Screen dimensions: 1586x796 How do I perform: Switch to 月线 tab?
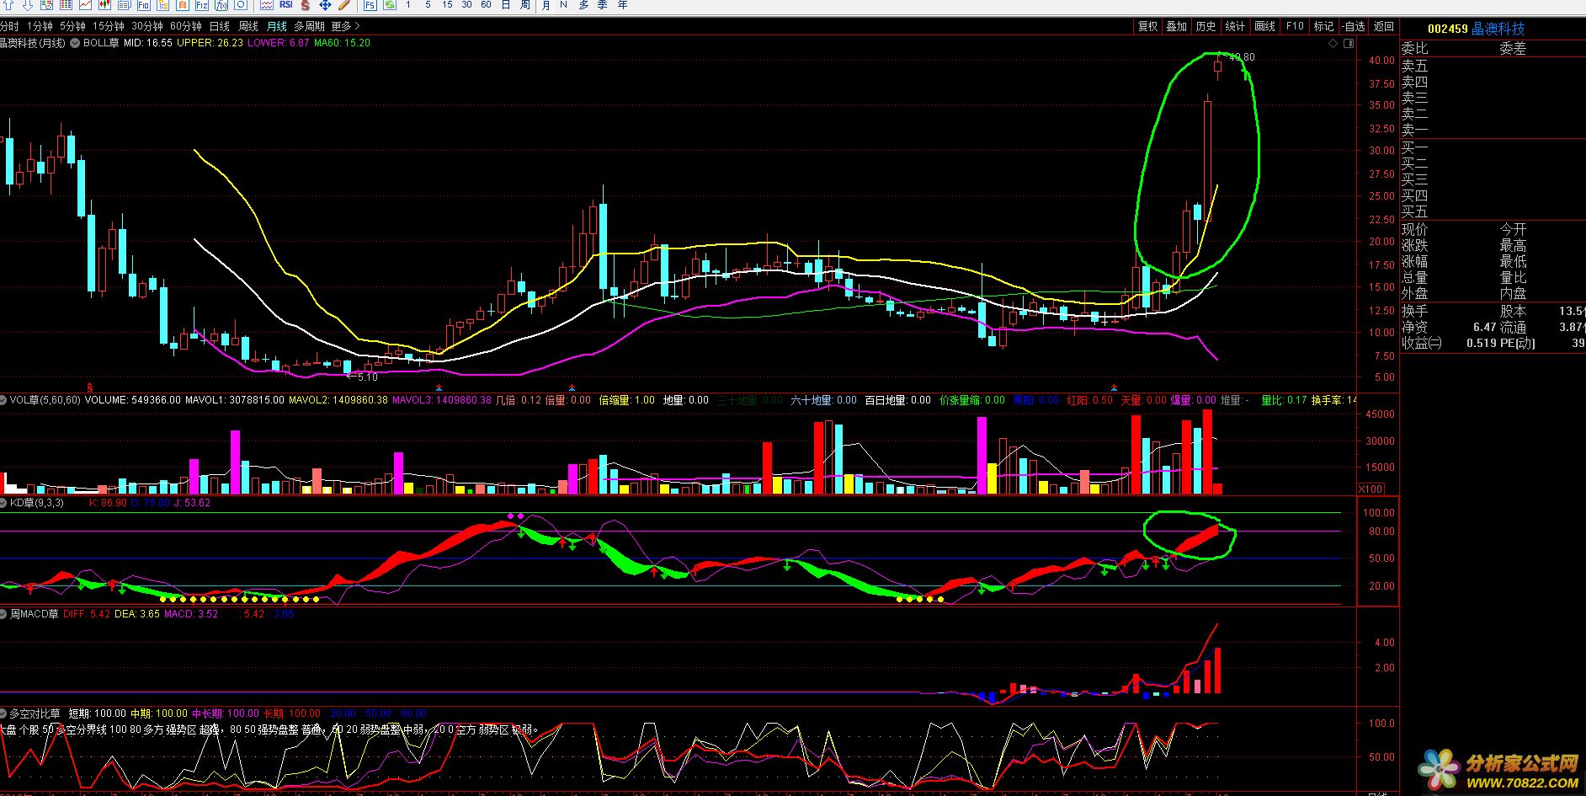click(x=276, y=26)
